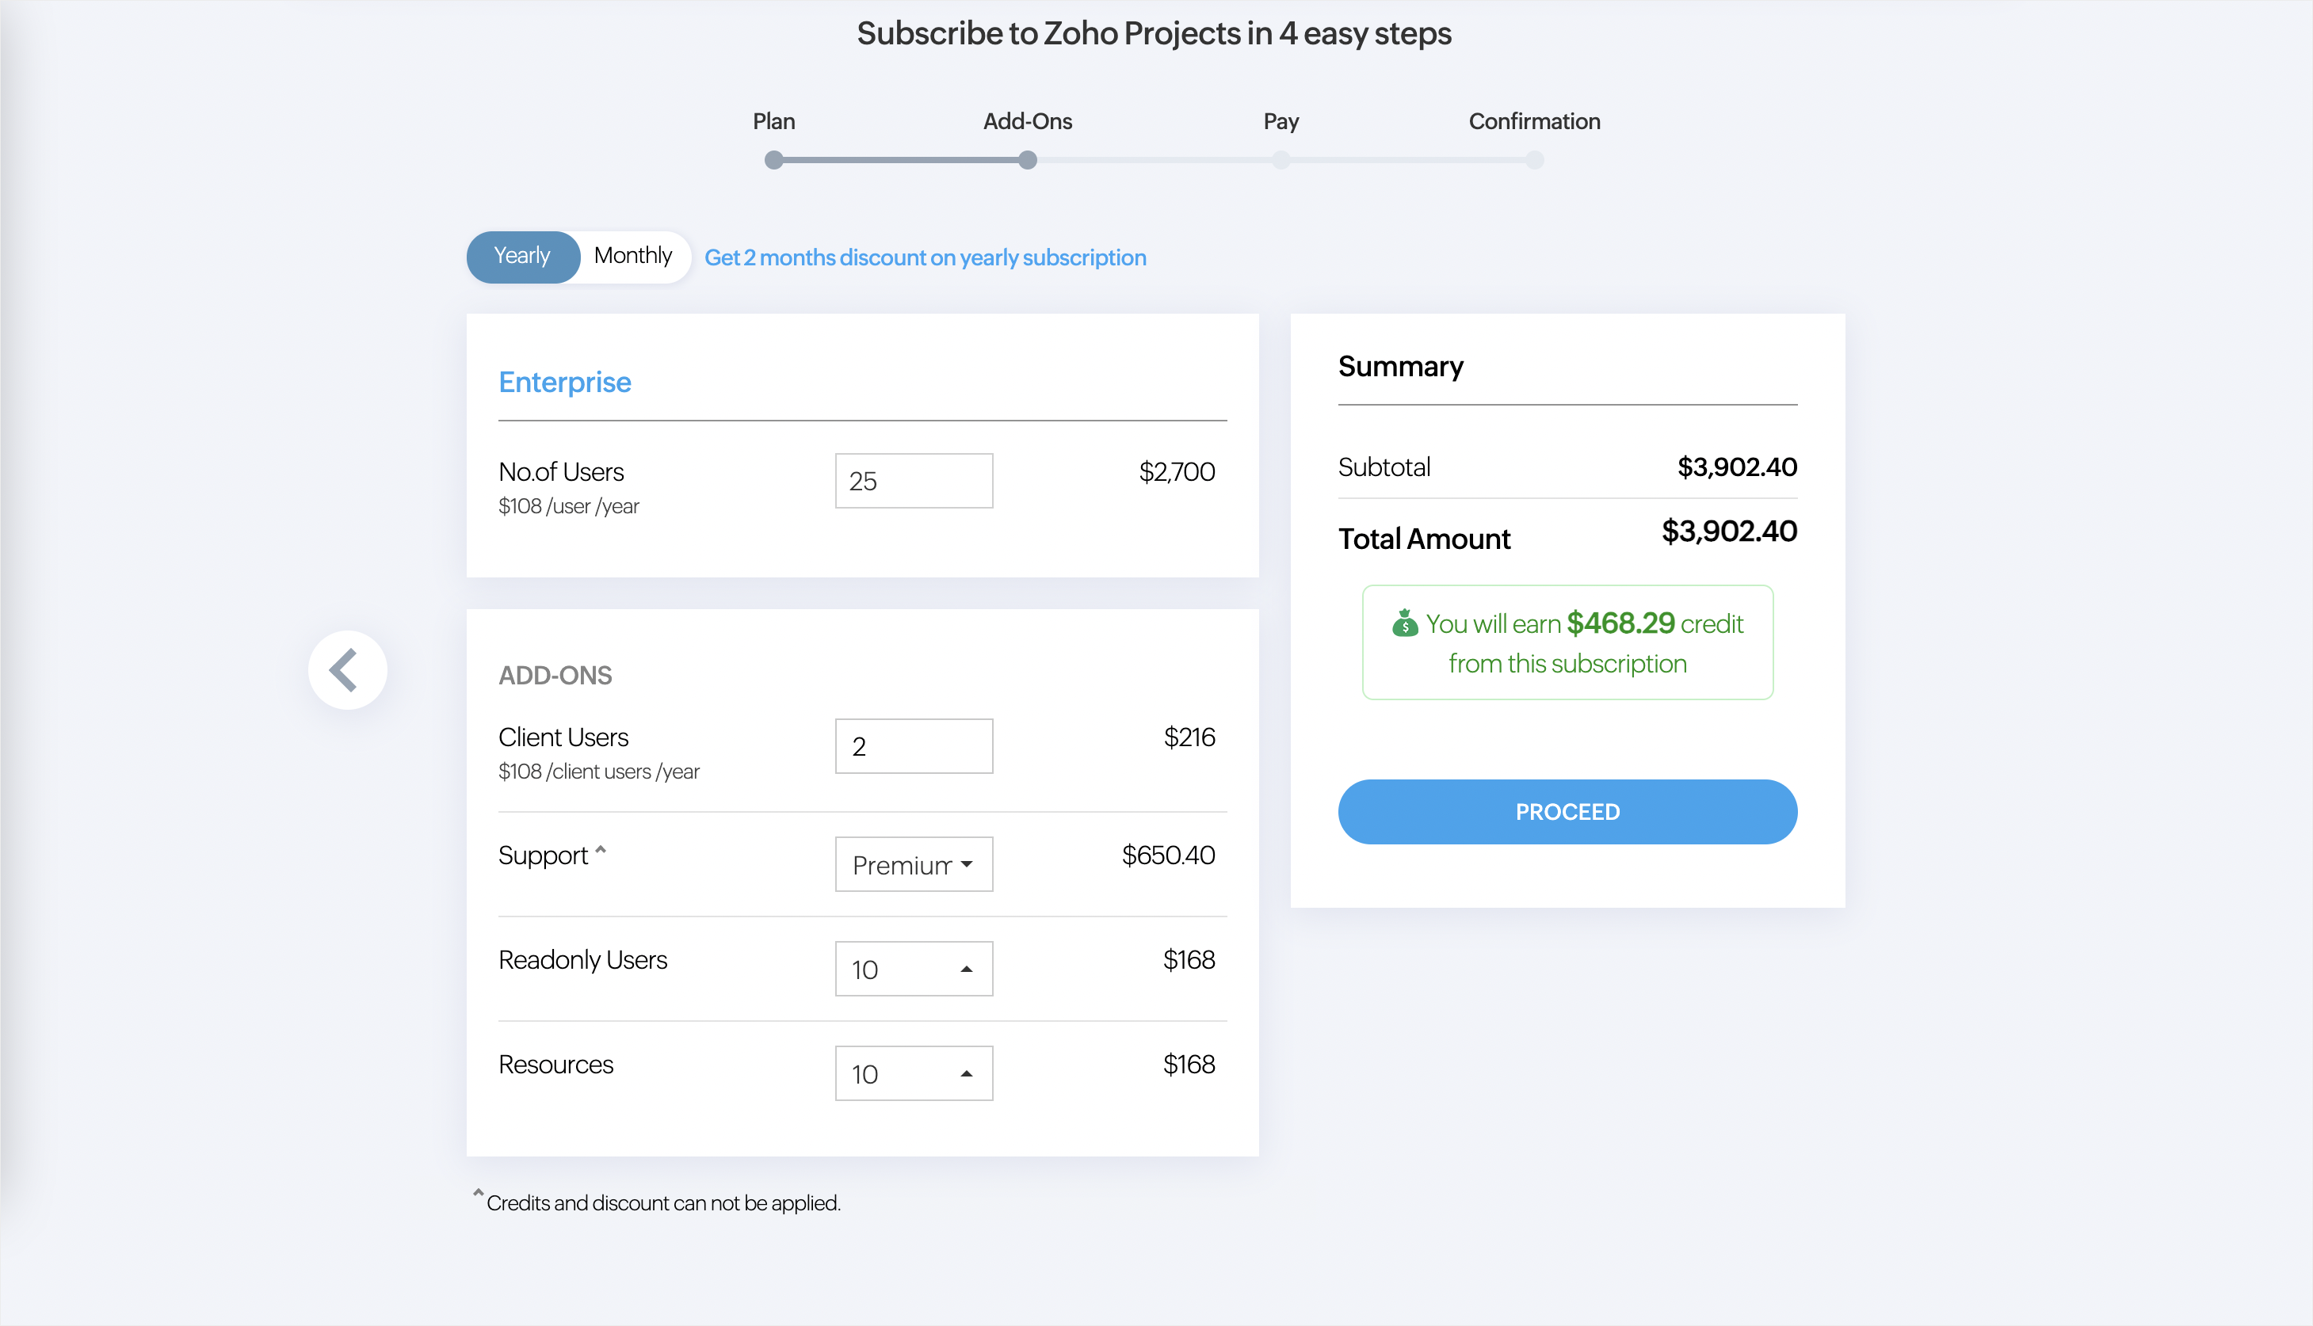The width and height of the screenshot is (2313, 1326).
Task: Click the Pay step progress dot
Action: point(1281,160)
